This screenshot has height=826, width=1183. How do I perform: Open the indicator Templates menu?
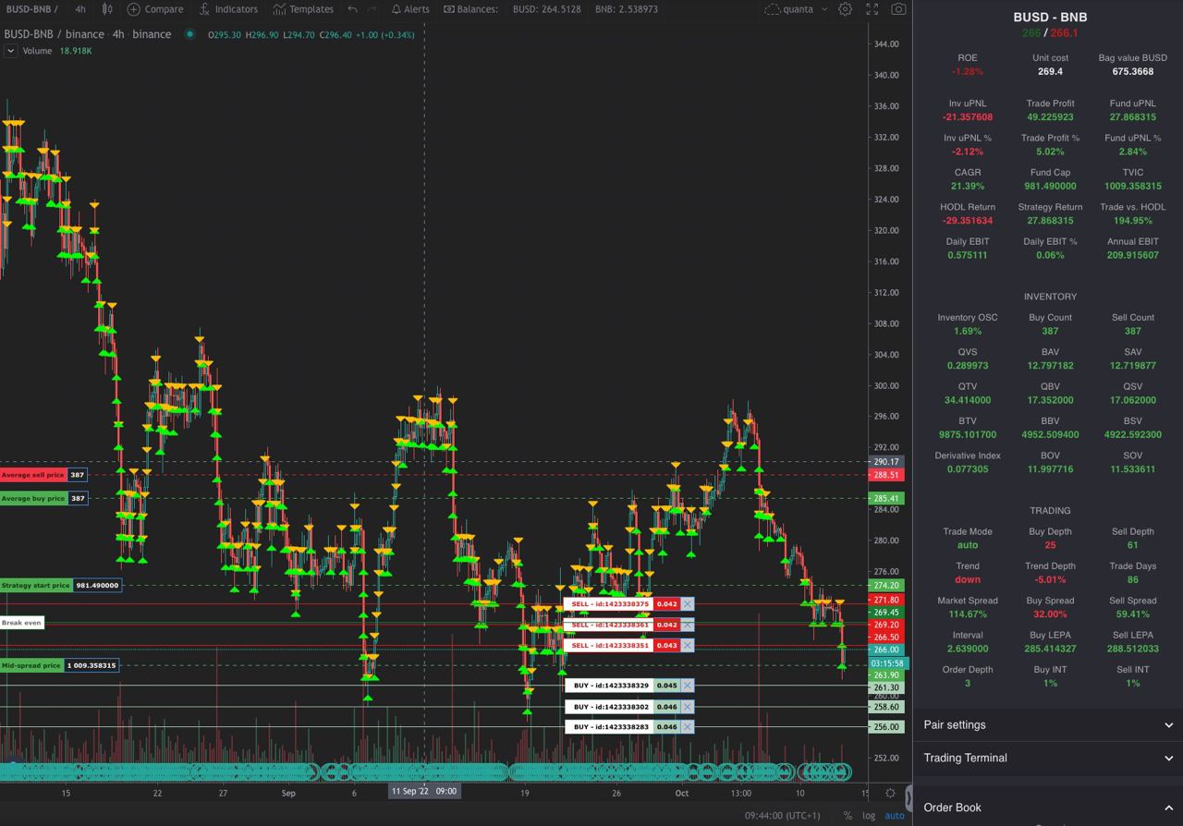pos(303,9)
